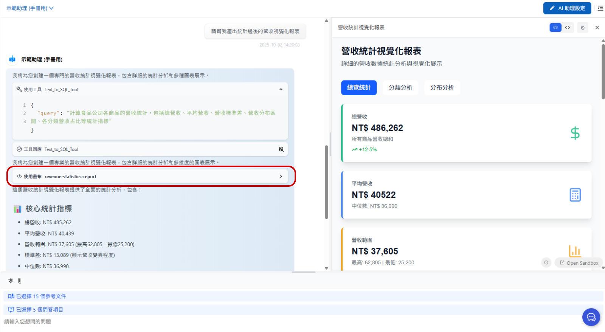This screenshot has height=332, width=605.
Task: Open the list menu icon at top right
Action: tap(600, 8)
